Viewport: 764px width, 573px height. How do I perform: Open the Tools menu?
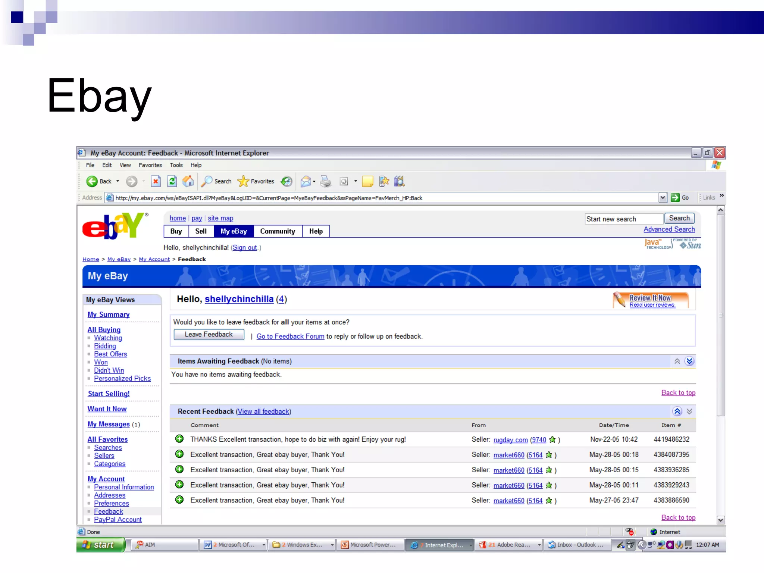click(x=176, y=165)
